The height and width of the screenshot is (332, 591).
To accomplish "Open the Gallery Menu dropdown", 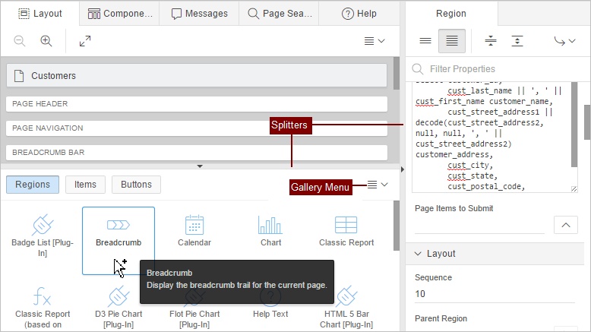I will pos(377,185).
